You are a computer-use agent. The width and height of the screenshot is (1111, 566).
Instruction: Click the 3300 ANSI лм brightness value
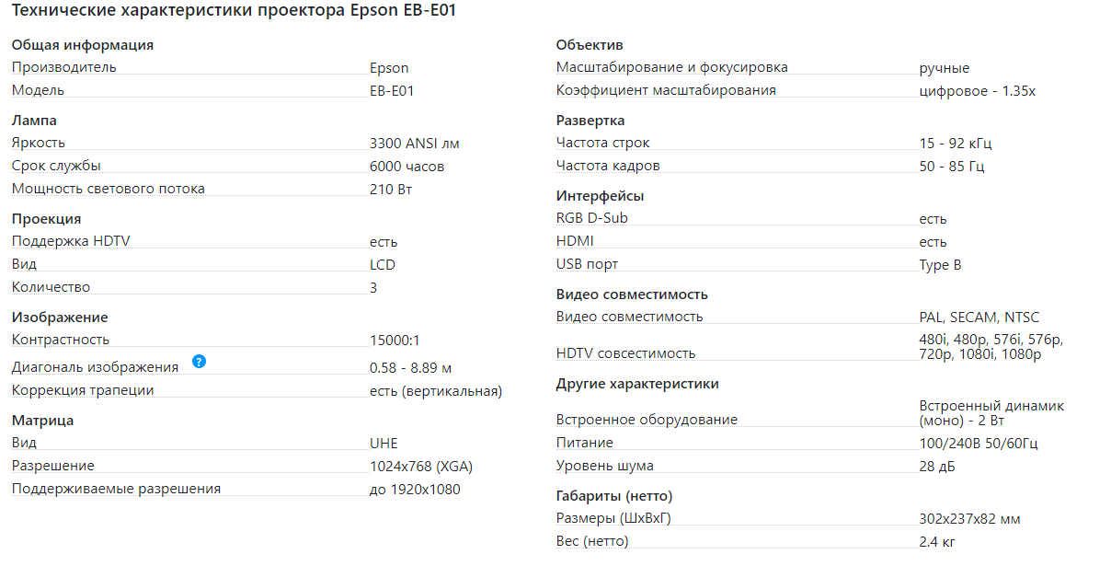coord(414,144)
